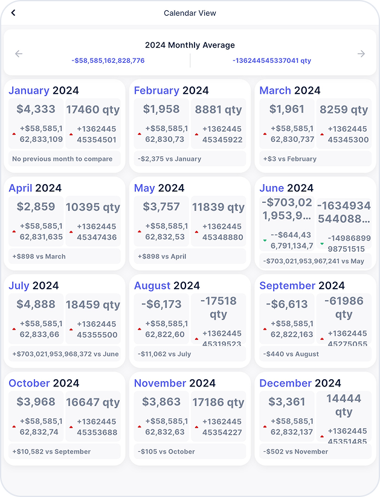The height and width of the screenshot is (497, 380).
Task: Select the July 2024 heading
Action: pos(34,286)
